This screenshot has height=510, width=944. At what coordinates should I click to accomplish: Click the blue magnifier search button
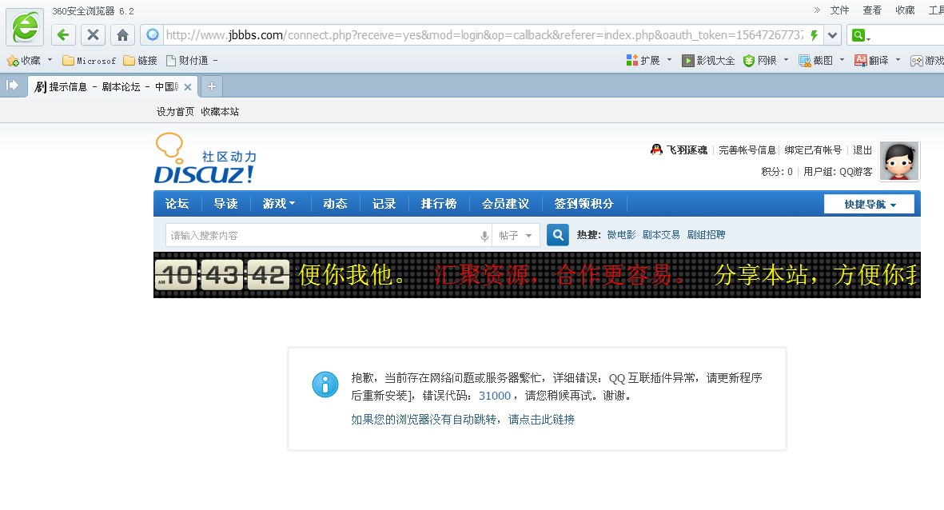(x=558, y=235)
